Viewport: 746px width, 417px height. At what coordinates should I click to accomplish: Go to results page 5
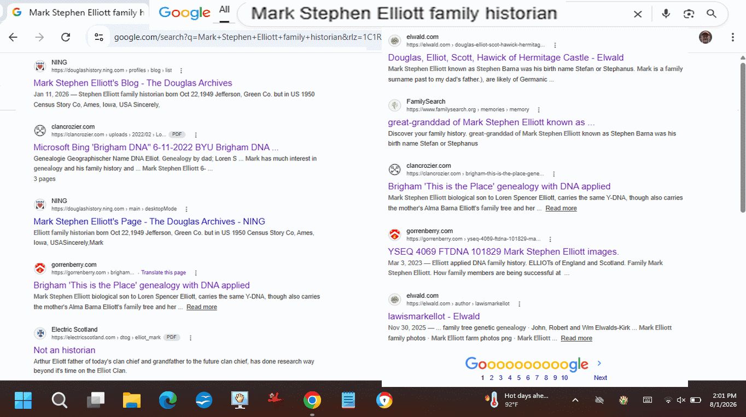click(518, 378)
